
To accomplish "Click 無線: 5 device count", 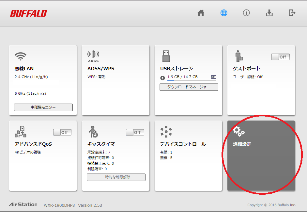I will click(166, 158).
